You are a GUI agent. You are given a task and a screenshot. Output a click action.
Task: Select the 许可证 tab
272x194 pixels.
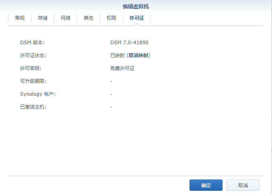[137, 18]
